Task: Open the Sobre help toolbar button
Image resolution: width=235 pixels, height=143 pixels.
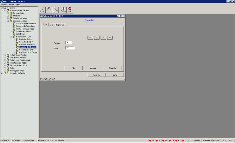Action: click(x=63, y=10)
